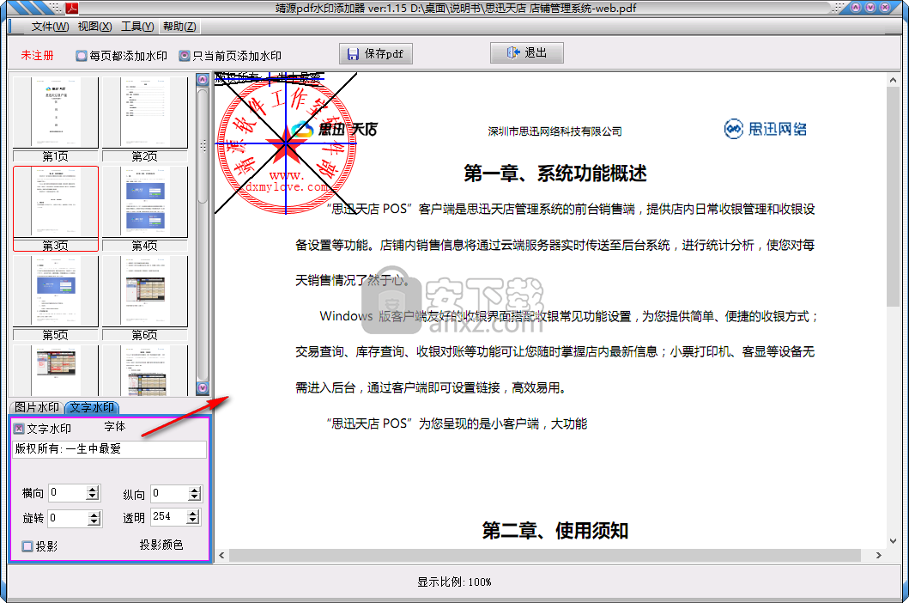Viewport: 909px width, 603px height.
Task: Click the 旋转 value field
Action: pos(68,518)
